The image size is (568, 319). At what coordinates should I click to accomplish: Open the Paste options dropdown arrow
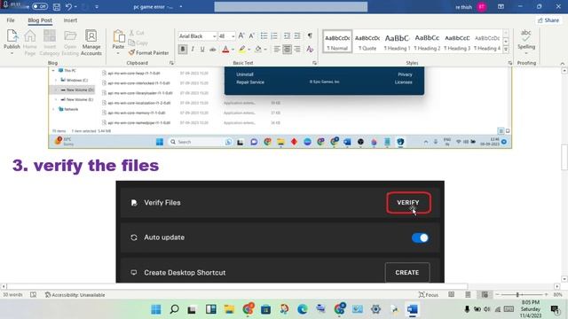coord(118,53)
